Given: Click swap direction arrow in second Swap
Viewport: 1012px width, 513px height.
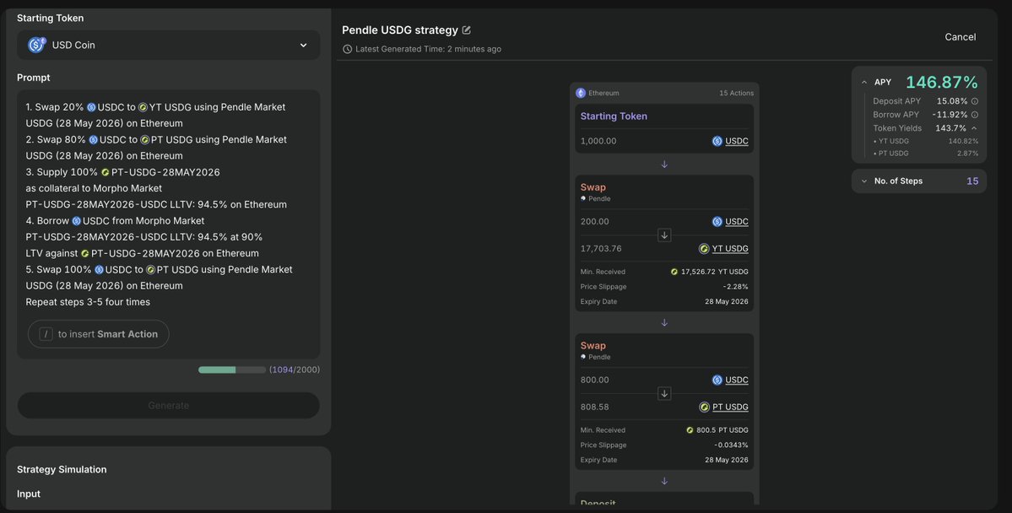Looking at the screenshot, I should (664, 394).
